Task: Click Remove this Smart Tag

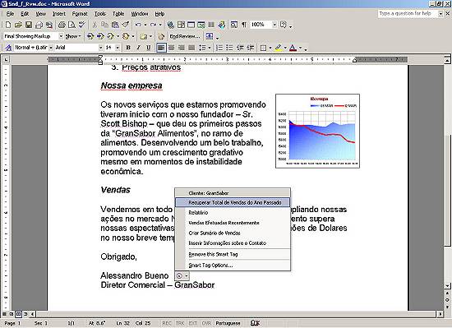Action: pos(233,254)
